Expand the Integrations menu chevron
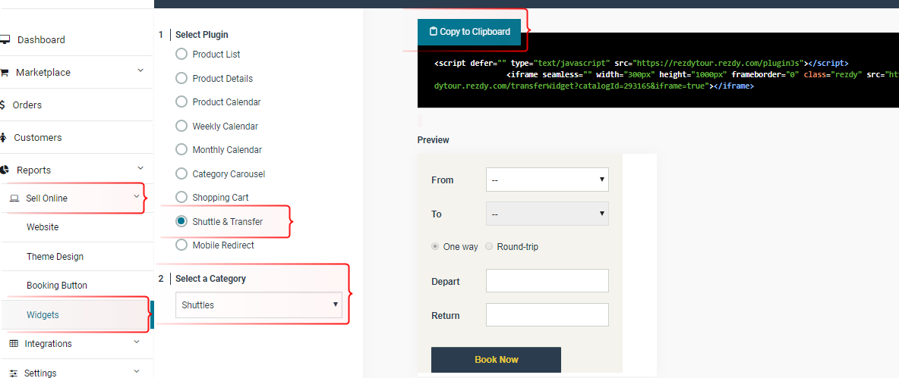899x378 pixels. click(137, 342)
